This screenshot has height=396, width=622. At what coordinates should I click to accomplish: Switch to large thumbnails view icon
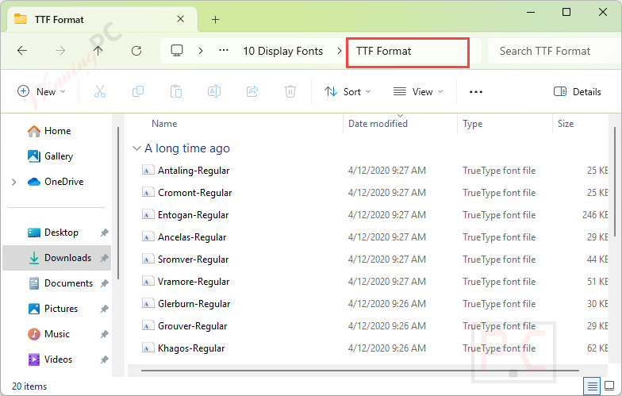click(609, 386)
